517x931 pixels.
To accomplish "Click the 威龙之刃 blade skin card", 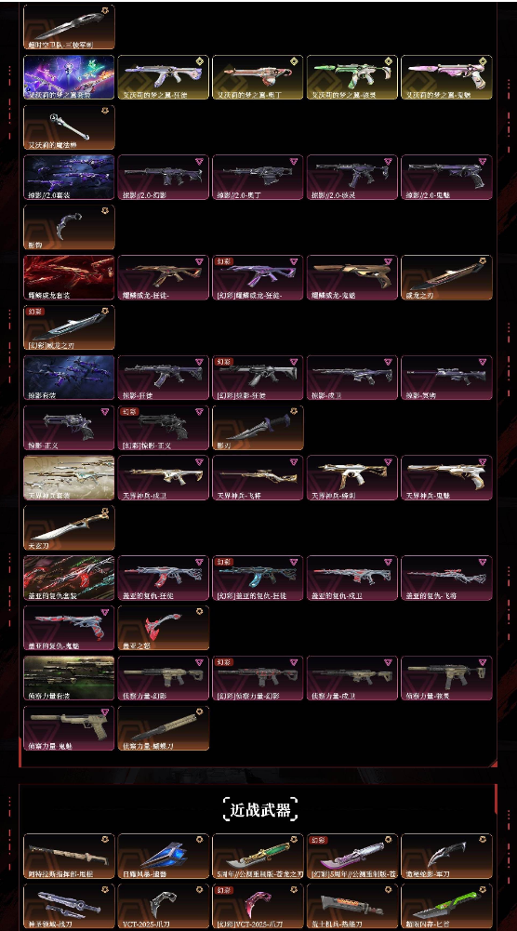I will [446, 277].
